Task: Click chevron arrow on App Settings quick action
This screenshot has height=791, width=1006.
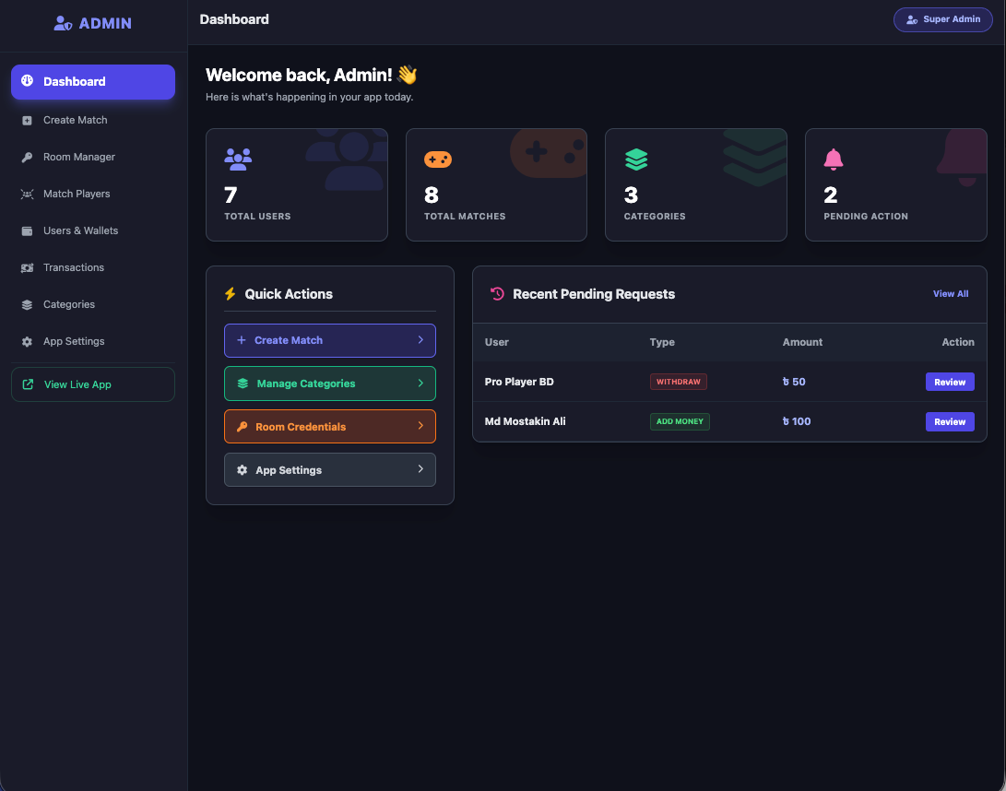Action: point(420,469)
